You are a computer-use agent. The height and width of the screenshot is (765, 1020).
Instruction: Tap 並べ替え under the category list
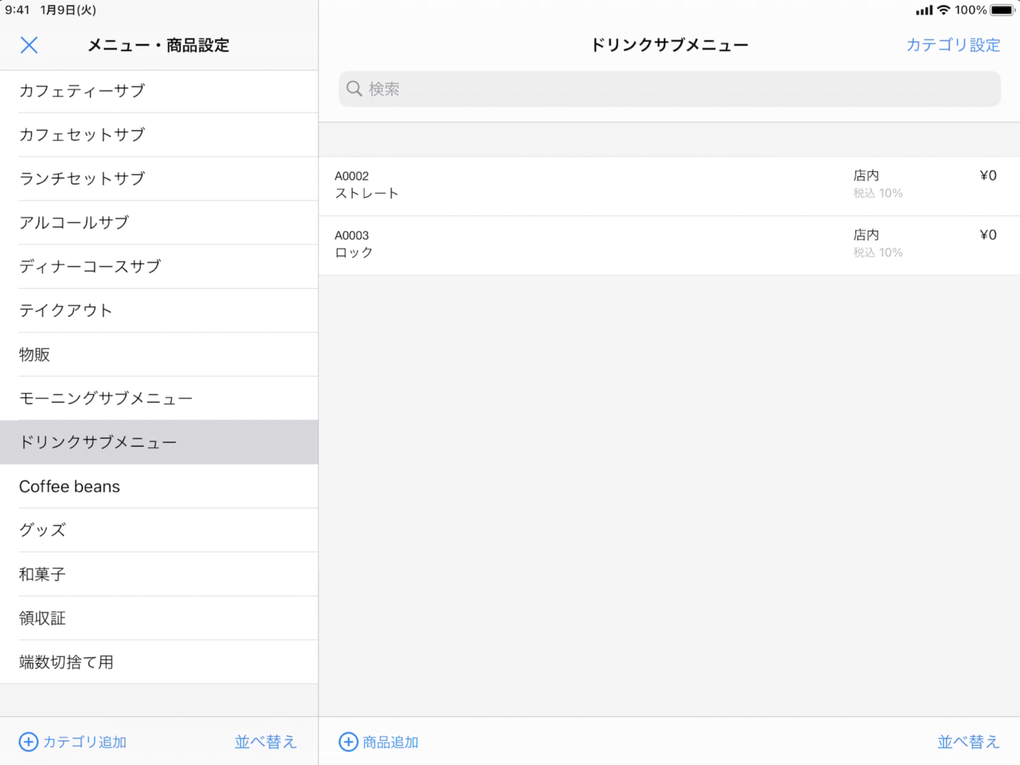pos(266,742)
